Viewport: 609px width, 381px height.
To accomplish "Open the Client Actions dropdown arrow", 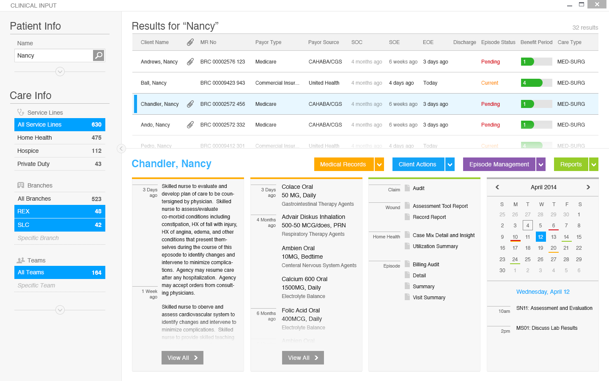I will click(450, 165).
